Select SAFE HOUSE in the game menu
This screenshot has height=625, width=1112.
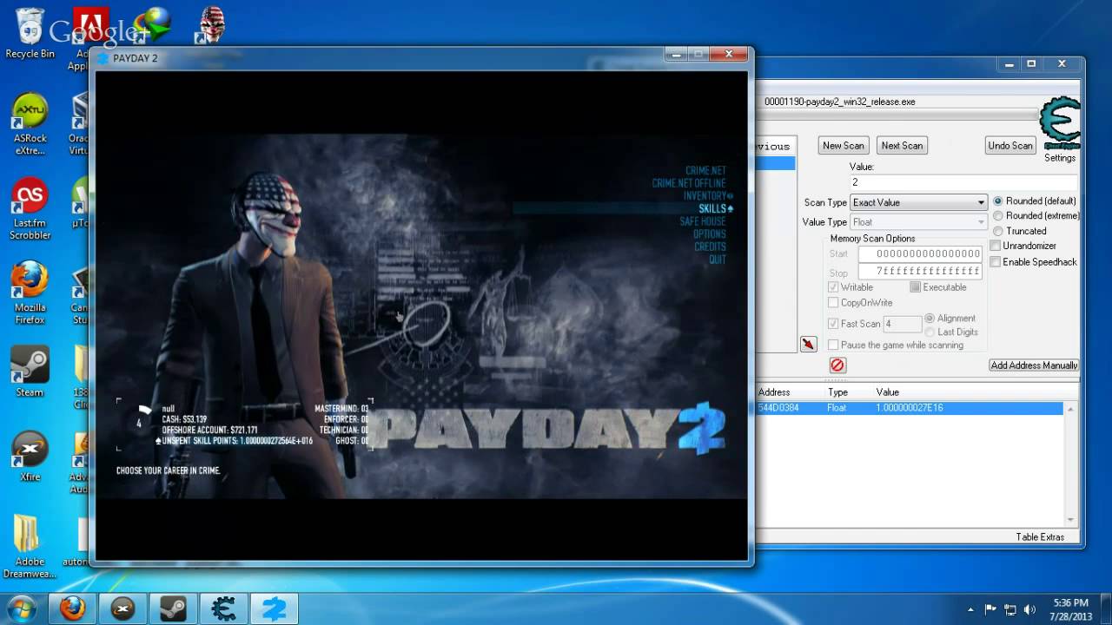[x=703, y=221]
